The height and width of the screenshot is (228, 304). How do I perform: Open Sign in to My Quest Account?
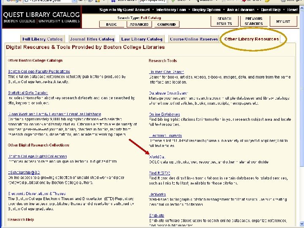(125, 10)
